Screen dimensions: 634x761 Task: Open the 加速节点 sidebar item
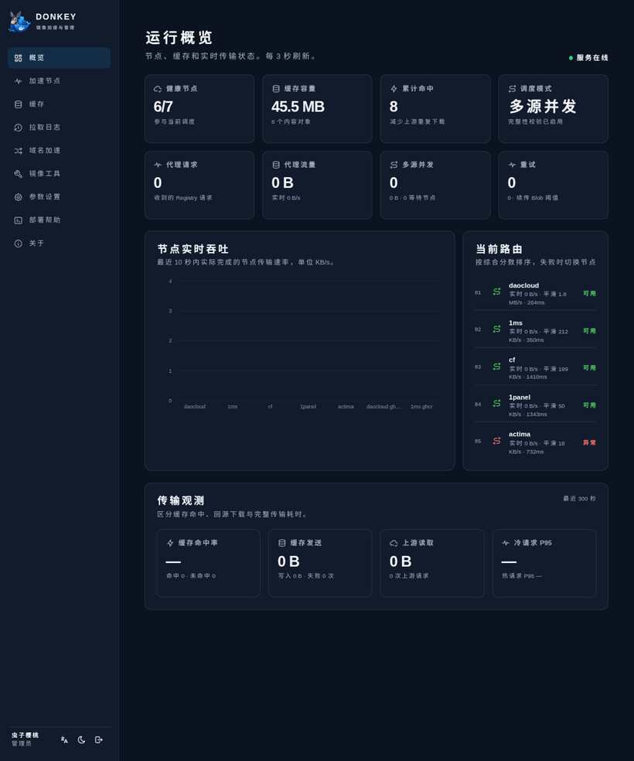(59, 81)
